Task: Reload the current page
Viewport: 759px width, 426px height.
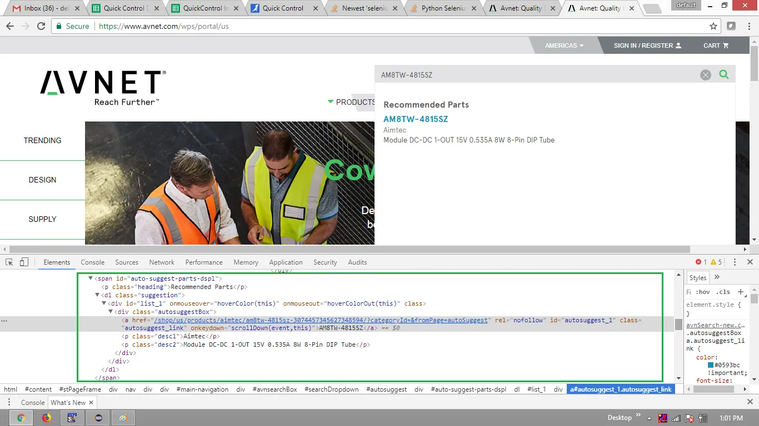Action: [x=41, y=26]
